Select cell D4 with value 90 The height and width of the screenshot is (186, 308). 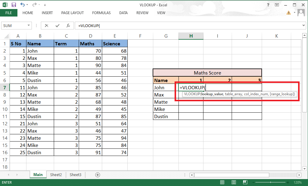pos(90,66)
